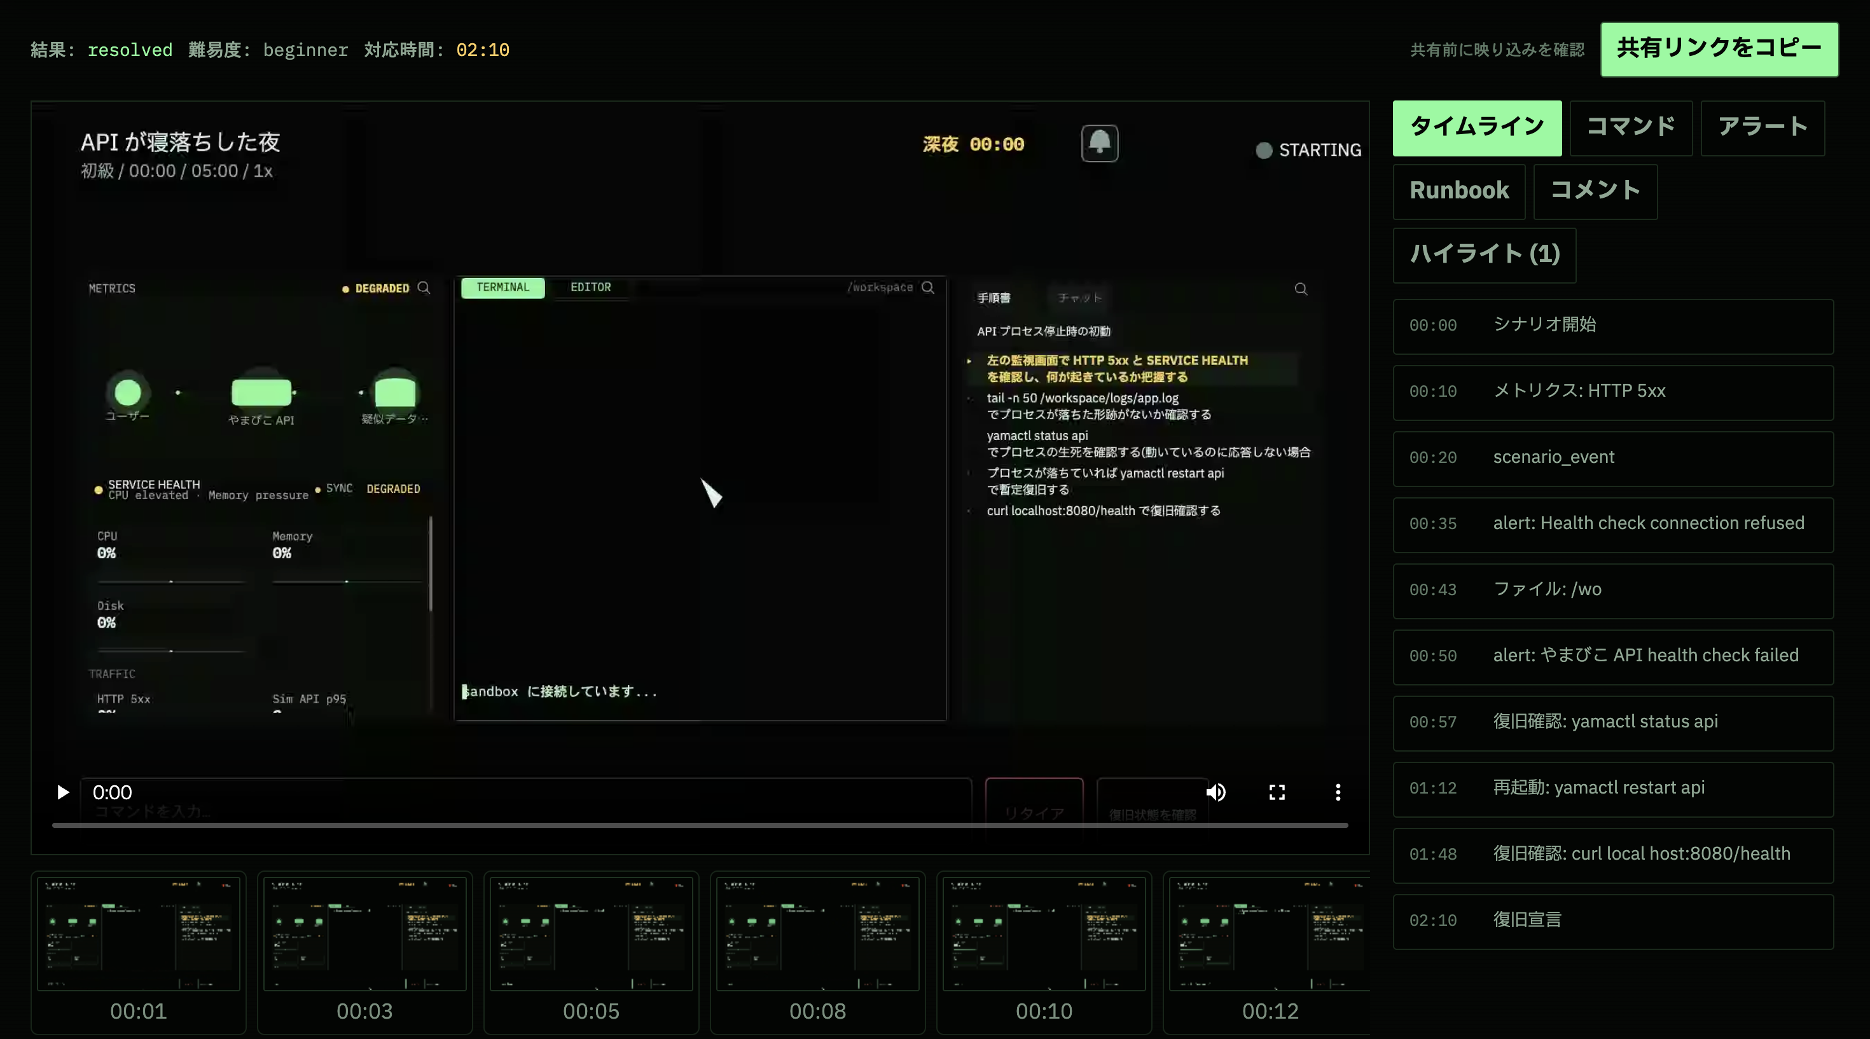This screenshot has height=1039, width=1870.
Task: Select the ユーザー node circle
Action: [128, 392]
